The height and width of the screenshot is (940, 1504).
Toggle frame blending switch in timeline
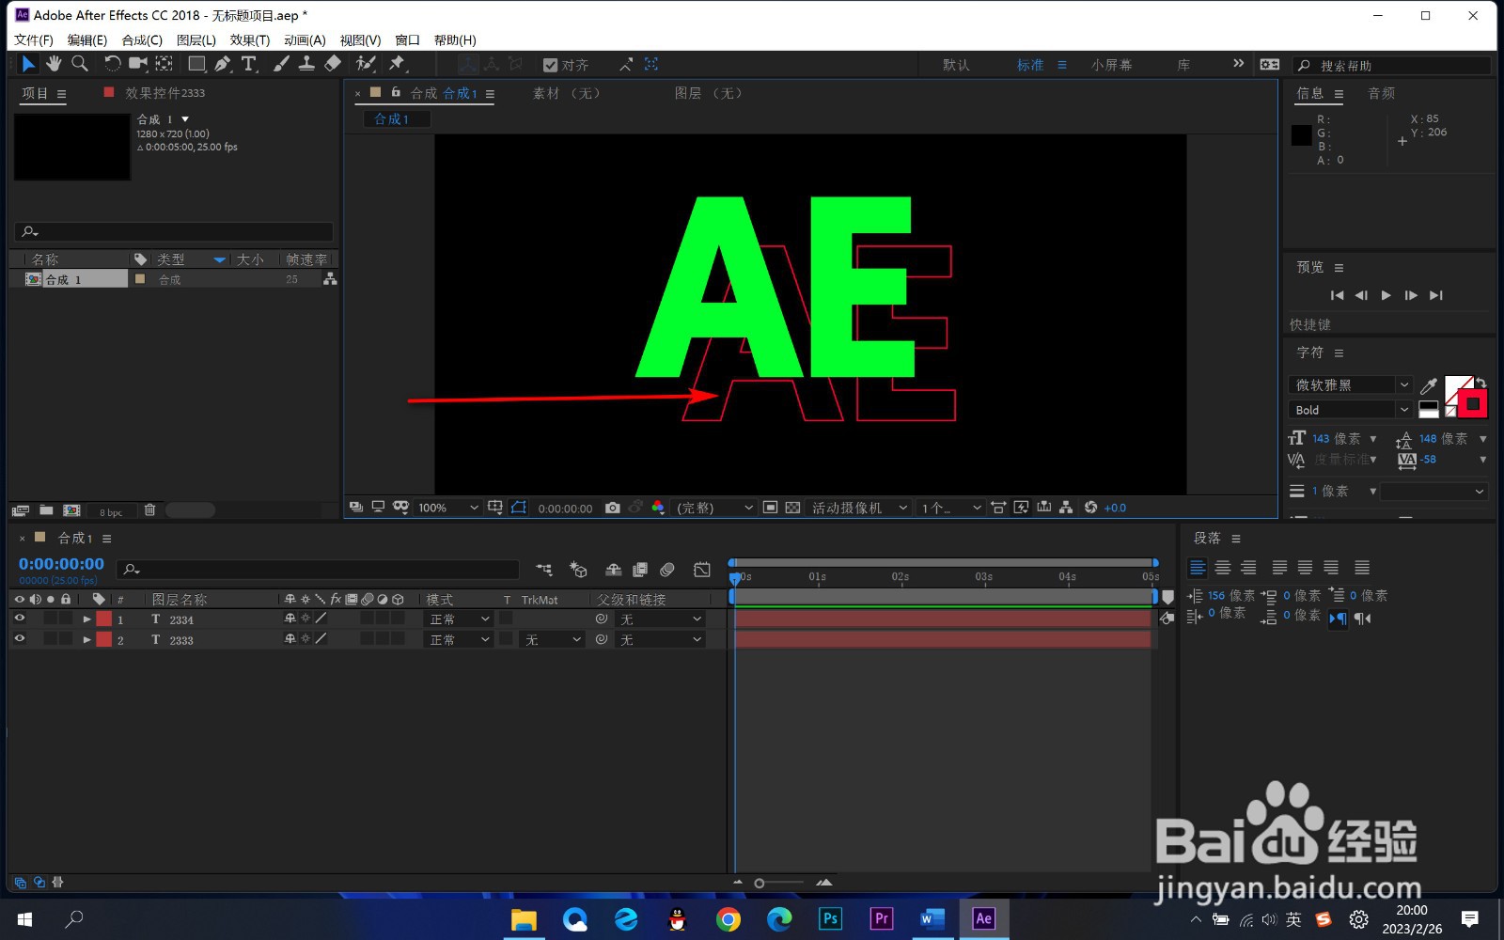pyautogui.click(x=640, y=570)
